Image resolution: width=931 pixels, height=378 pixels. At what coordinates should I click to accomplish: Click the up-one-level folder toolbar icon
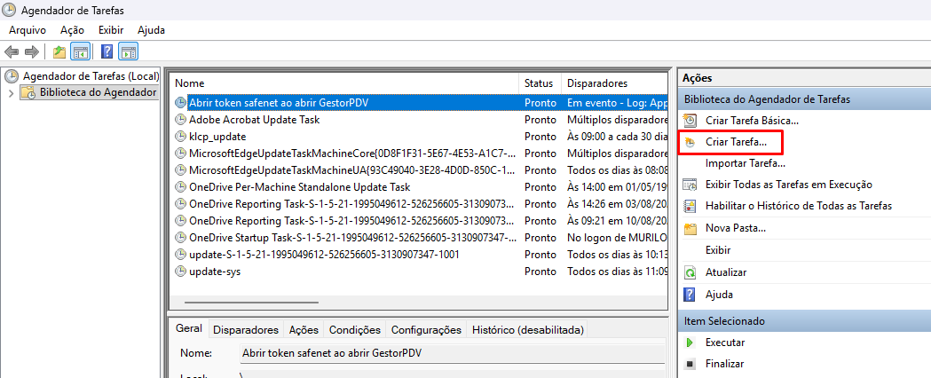coord(59,51)
